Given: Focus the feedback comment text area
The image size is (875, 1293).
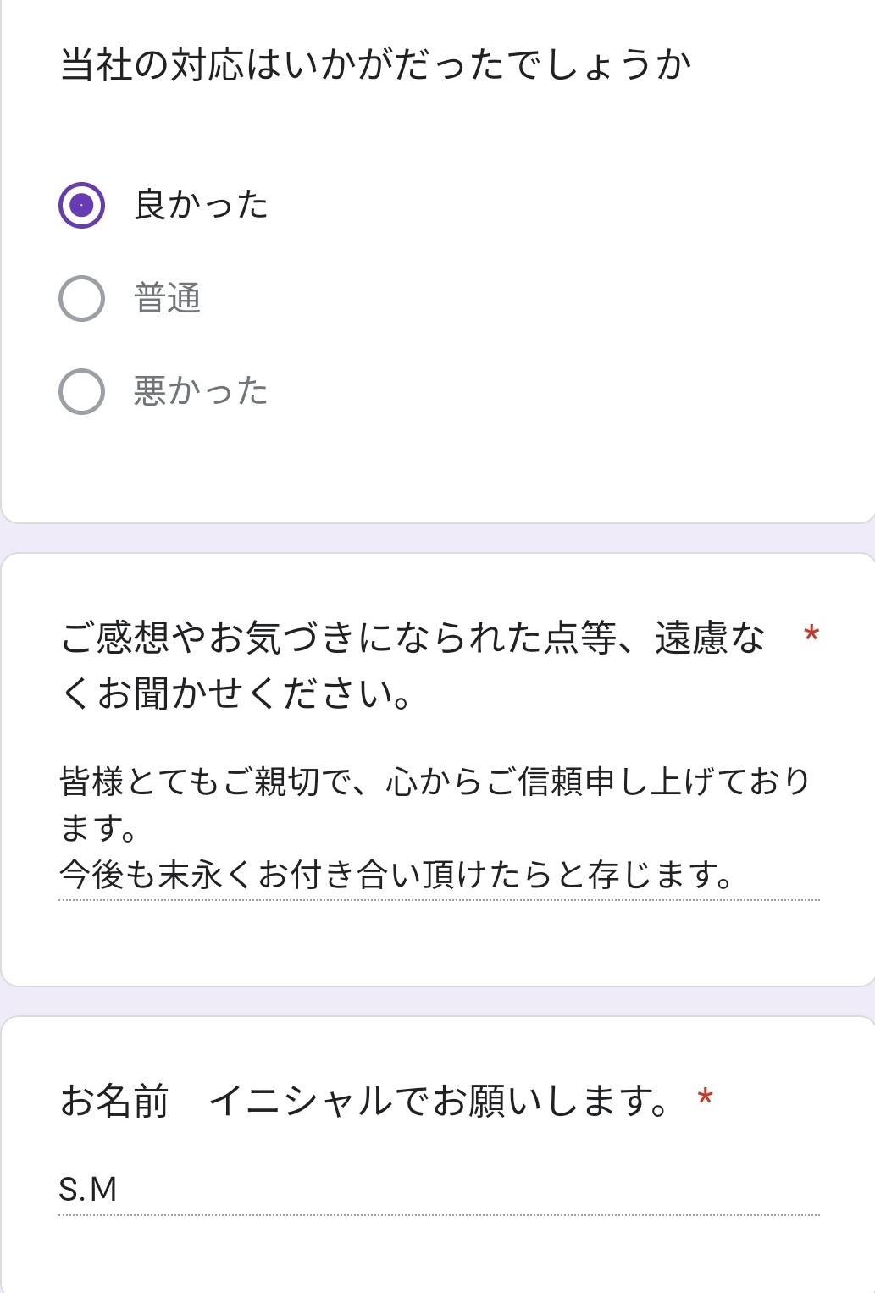Looking at the screenshot, I should coord(437,827).
